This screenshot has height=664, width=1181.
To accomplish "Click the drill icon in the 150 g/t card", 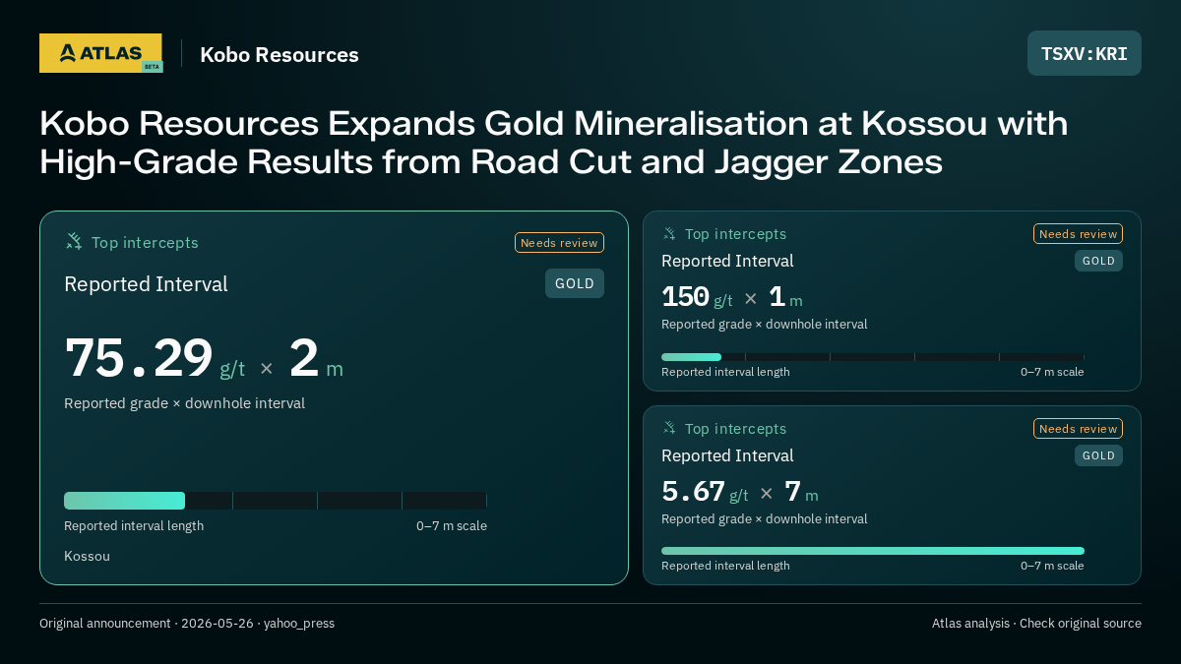I will coord(669,233).
